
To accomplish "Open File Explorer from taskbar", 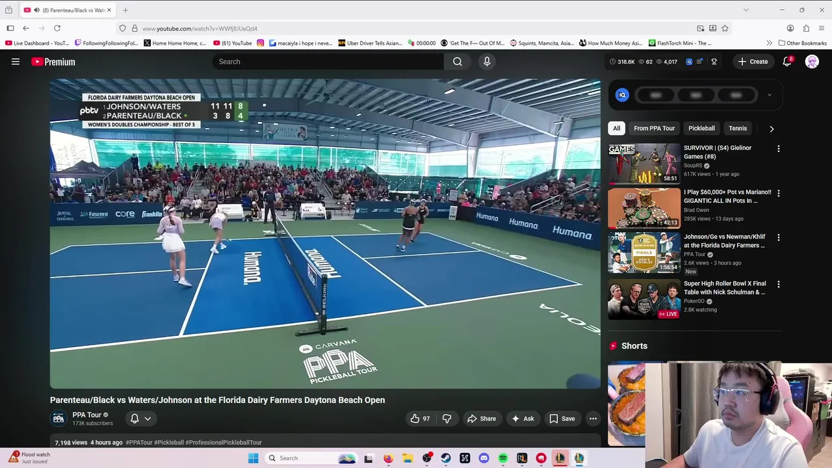I will pos(408,458).
